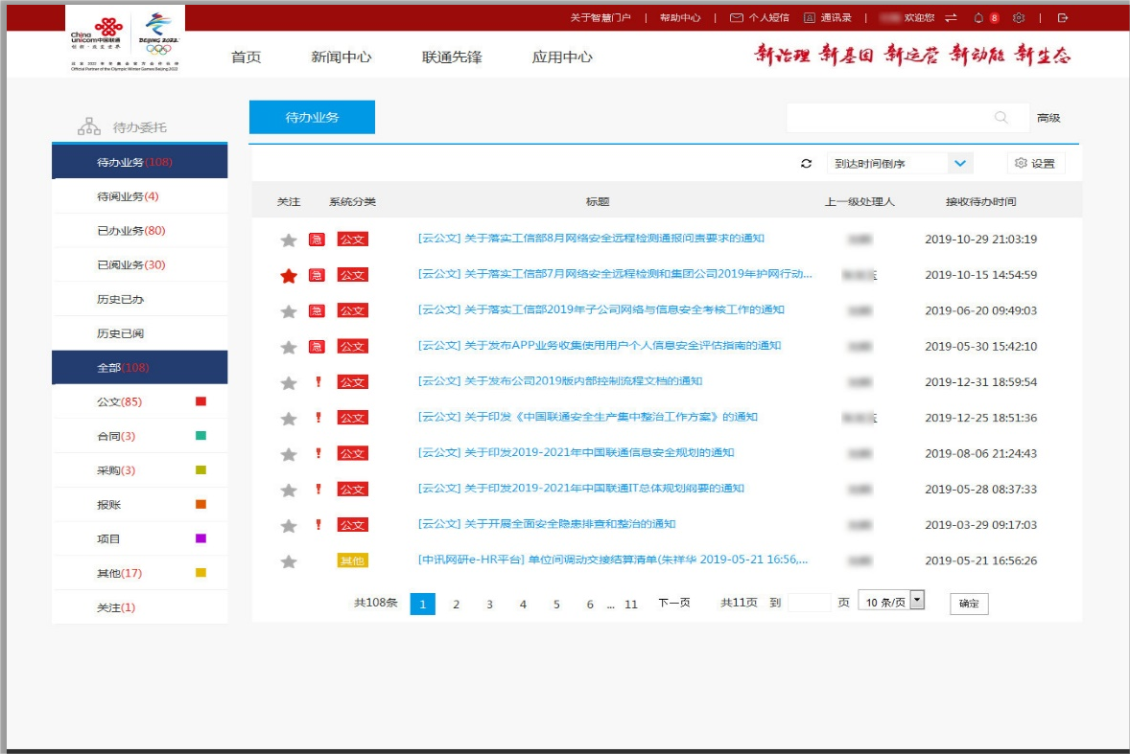This screenshot has width=1130, height=754.
Task: Open the 10 items per page dropdown
Action: coord(916,601)
